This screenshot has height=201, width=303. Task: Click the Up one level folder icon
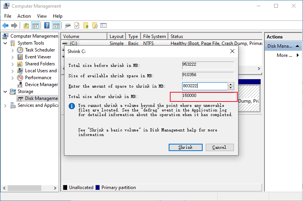point(26,25)
